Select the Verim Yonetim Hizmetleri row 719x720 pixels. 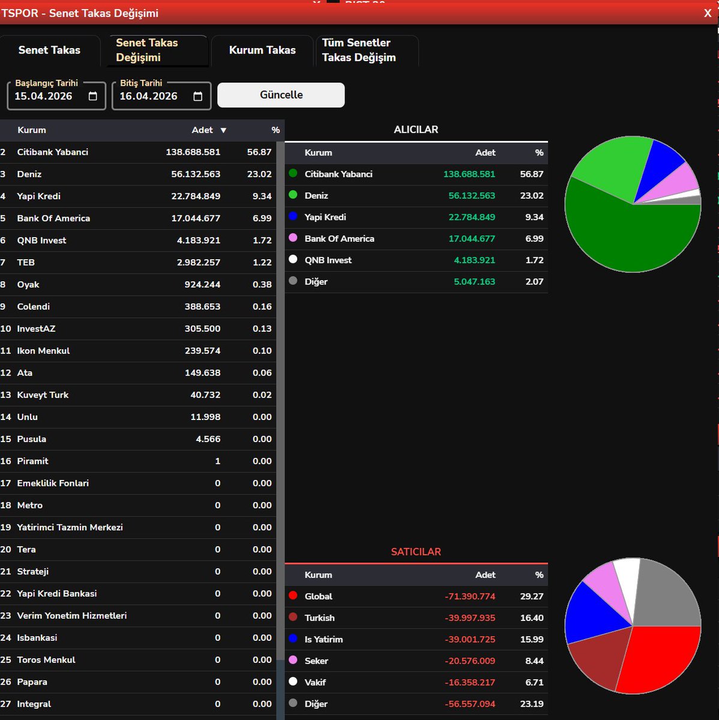pos(138,616)
